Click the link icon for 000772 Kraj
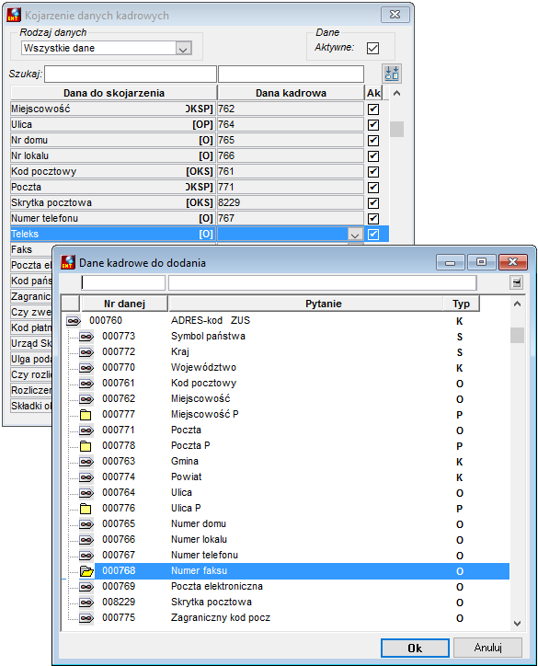 (86, 352)
